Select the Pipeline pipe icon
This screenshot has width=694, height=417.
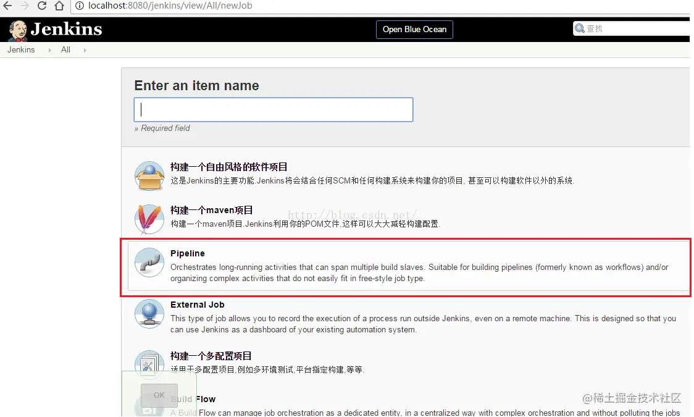click(x=149, y=263)
